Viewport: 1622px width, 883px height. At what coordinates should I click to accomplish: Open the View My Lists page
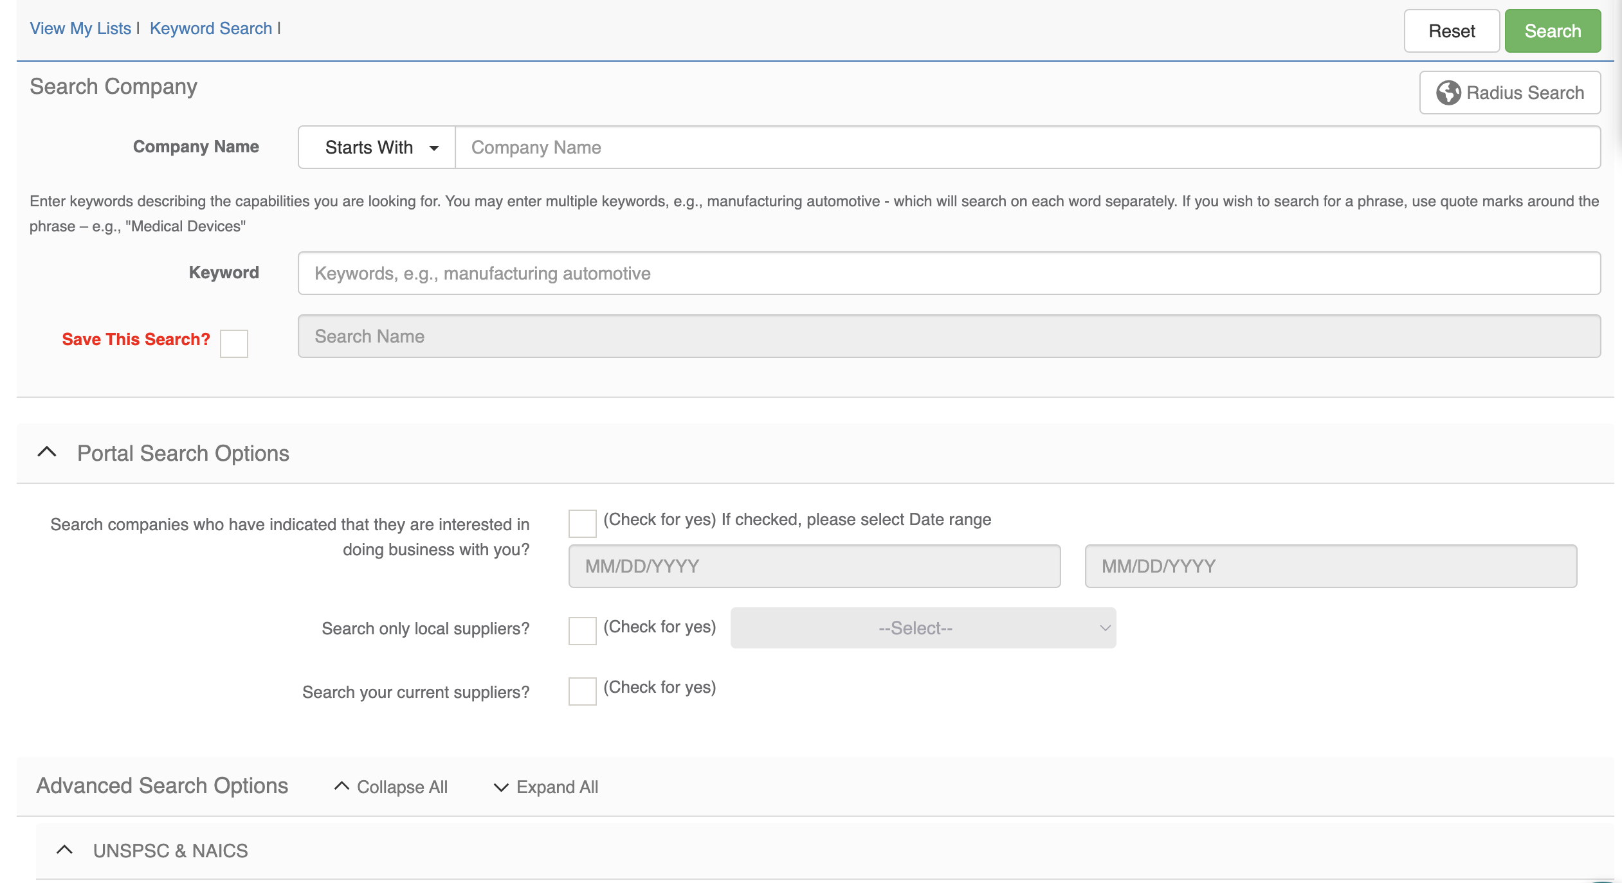pyautogui.click(x=79, y=28)
